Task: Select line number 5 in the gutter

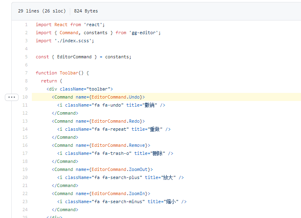Action: pos(26,57)
